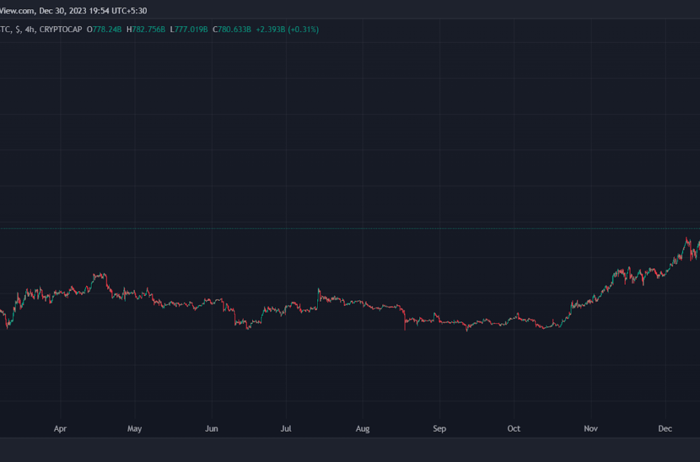
Task: Click the High value H782.756B
Action: pos(146,29)
